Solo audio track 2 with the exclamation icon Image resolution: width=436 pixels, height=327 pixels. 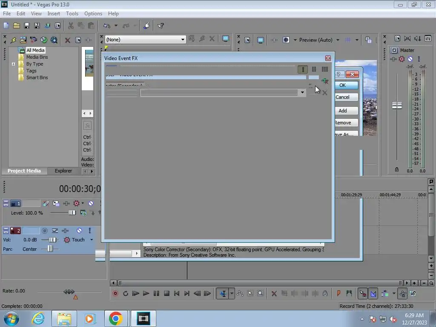coord(89,230)
